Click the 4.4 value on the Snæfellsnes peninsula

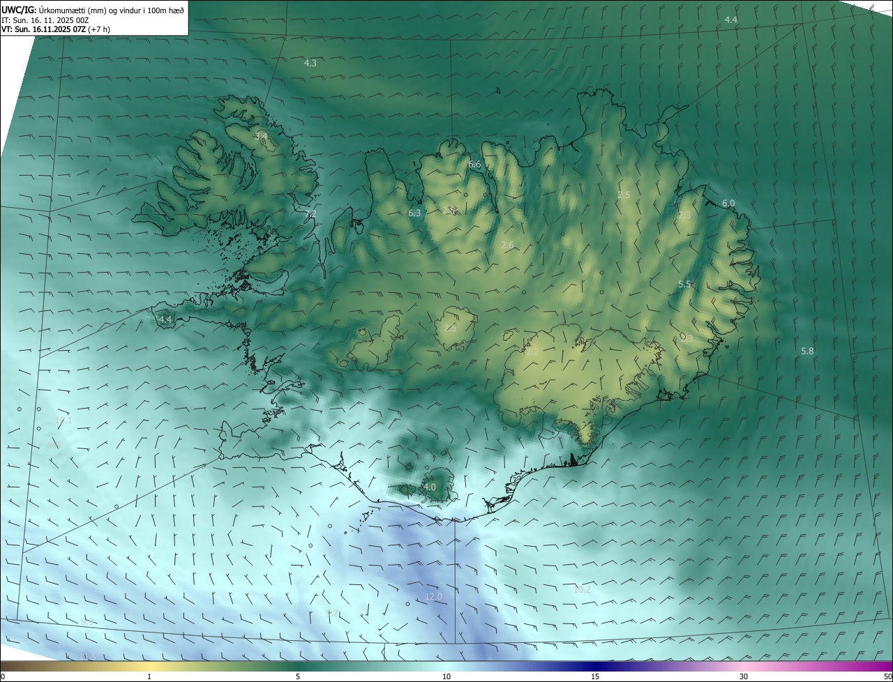pyautogui.click(x=165, y=319)
